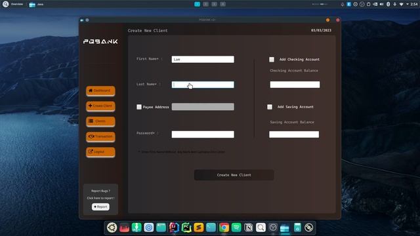Click the Checking Account Balance field
The height and width of the screenshot is (236, 420).
pos(295,85)
